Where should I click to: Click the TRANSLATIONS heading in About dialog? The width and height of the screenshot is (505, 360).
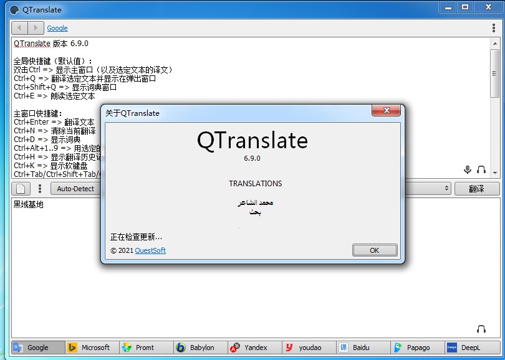[256, 183]
